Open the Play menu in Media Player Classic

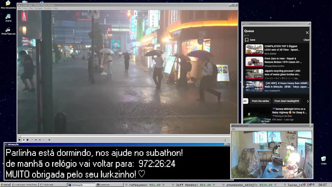pos(31,8)
